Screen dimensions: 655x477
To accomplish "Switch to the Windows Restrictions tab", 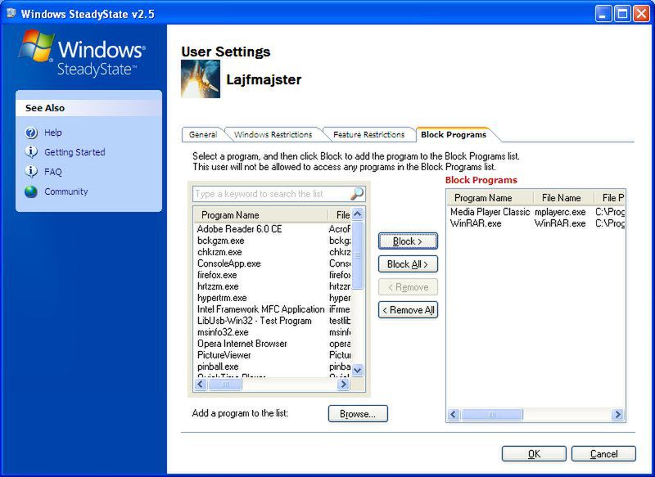I will (273, 134).
